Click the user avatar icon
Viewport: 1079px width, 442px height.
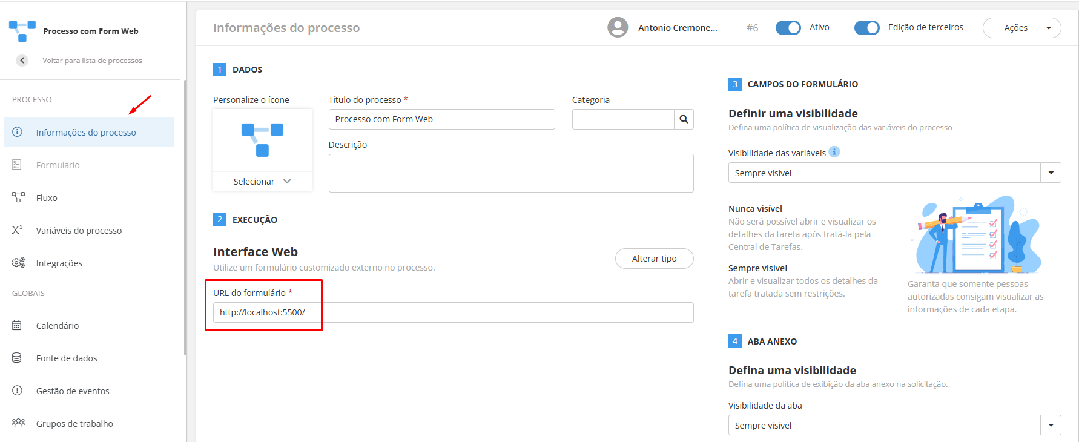[618, 27]
